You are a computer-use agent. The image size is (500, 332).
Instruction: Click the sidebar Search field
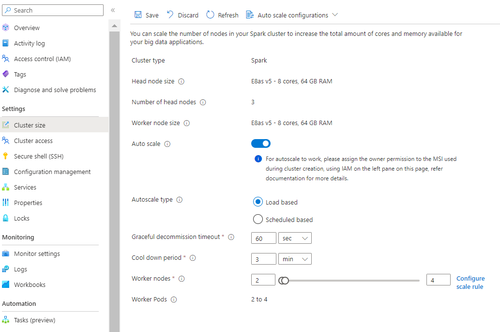click(x=53, y=10)
